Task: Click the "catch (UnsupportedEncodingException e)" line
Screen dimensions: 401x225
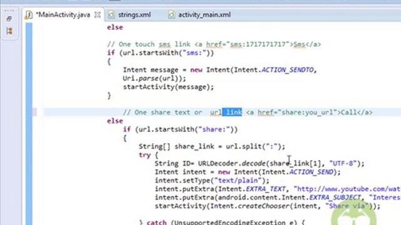Action: pyautogui.click(x=222, y=222)
